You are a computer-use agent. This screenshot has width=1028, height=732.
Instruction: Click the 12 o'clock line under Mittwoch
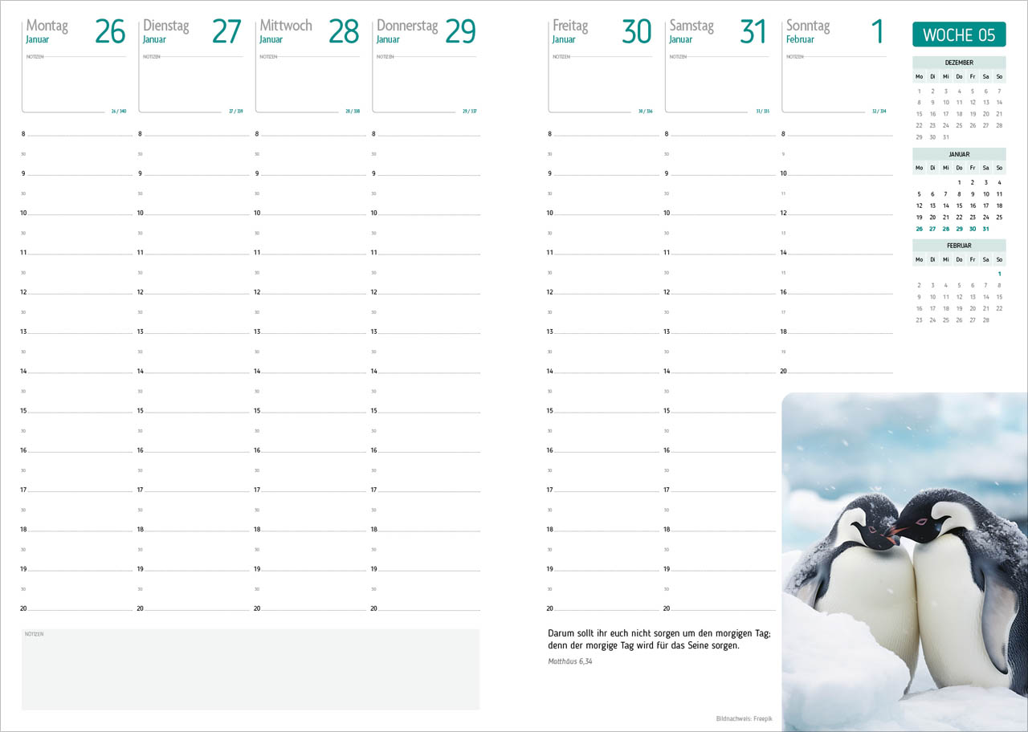click(313, 292)
